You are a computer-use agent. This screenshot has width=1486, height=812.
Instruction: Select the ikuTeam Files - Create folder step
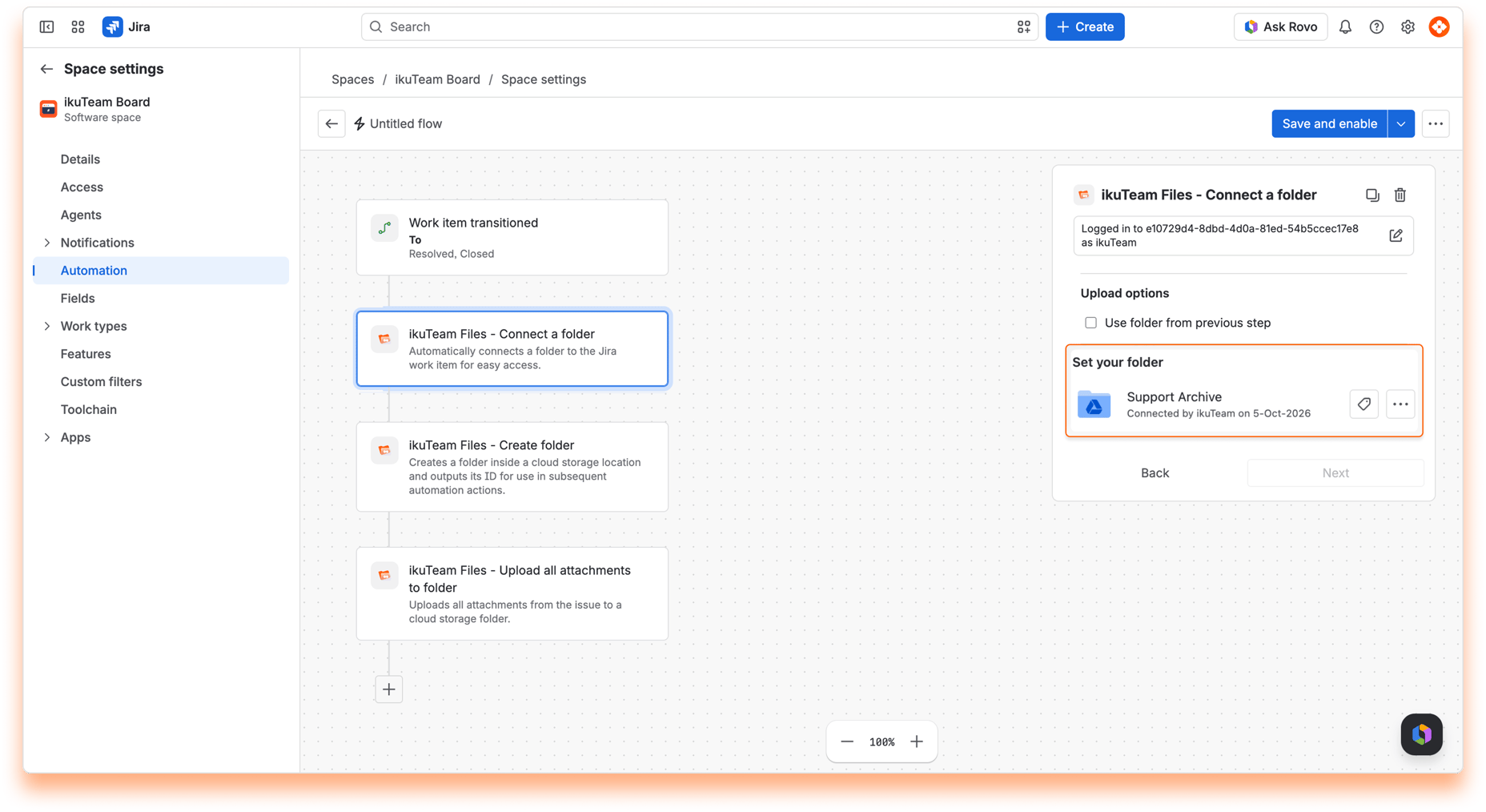click(512, 467)
